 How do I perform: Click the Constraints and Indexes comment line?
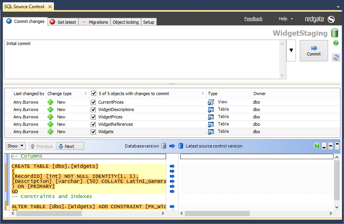point(52,196)
